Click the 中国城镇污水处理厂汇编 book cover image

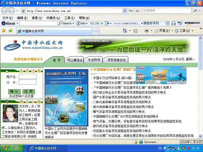pyautogui.click(x=66, y=98)
